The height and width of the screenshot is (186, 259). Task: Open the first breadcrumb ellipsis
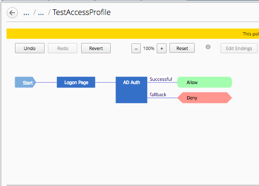click(26, 13)
